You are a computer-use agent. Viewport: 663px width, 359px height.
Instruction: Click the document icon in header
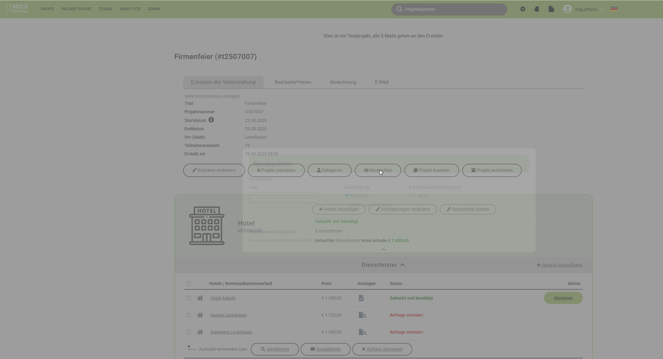(x=551, y=9)
